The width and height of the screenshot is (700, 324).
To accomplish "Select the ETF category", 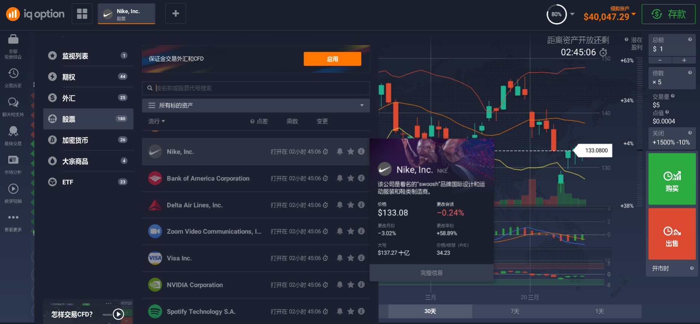I will click(88, 182).
